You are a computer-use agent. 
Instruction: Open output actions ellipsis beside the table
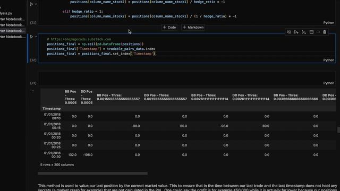32,91
